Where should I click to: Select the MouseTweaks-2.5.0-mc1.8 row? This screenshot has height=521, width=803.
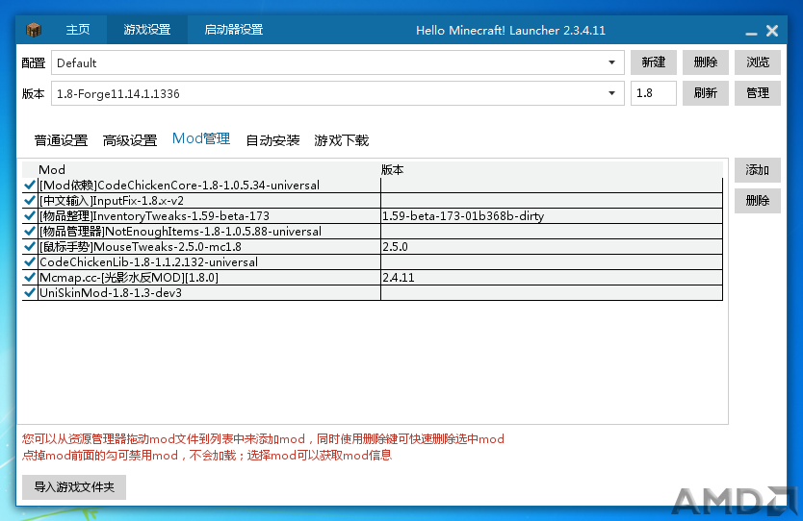373,246
